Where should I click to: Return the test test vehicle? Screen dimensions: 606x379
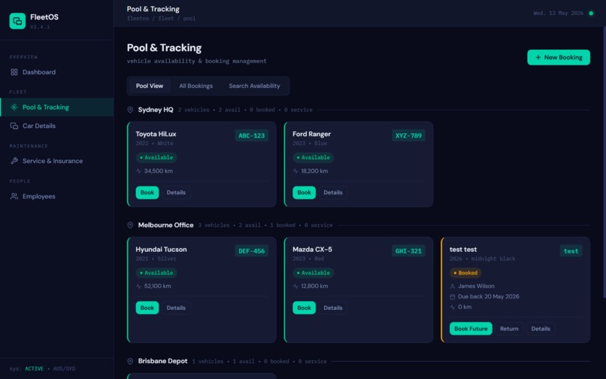coord(509,329)
